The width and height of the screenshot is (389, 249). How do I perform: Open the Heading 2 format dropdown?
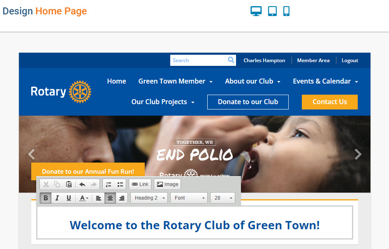(x=149, y=198)
